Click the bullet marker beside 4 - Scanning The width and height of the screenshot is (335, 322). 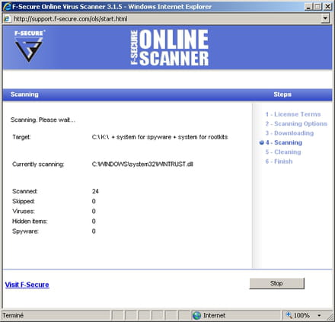tap(262, 142)
